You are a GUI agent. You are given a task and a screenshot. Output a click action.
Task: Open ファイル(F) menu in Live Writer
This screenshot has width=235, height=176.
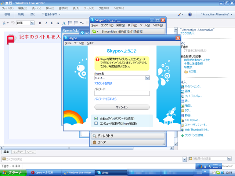click(x=8, y=8)
